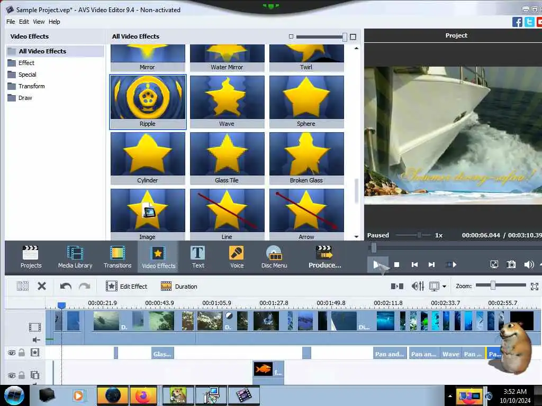Select the Arrow effect thumbnail
Image resolution: width=542 pixels, height=406 pixels.
(x=306, y=215)
